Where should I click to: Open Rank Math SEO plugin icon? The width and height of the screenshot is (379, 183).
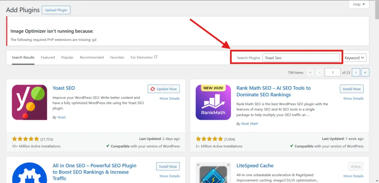(213, 102)
